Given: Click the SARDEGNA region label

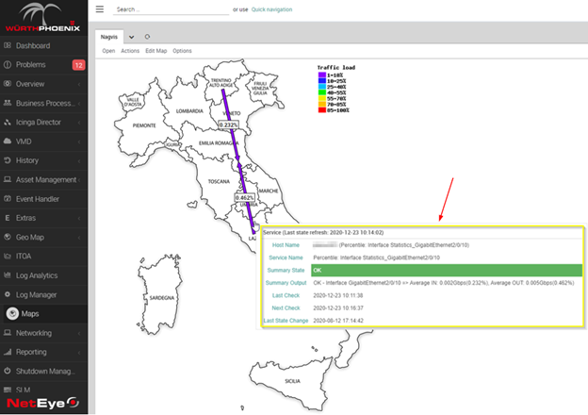Looking at the screenshot, I should click(x=162, y=297).
